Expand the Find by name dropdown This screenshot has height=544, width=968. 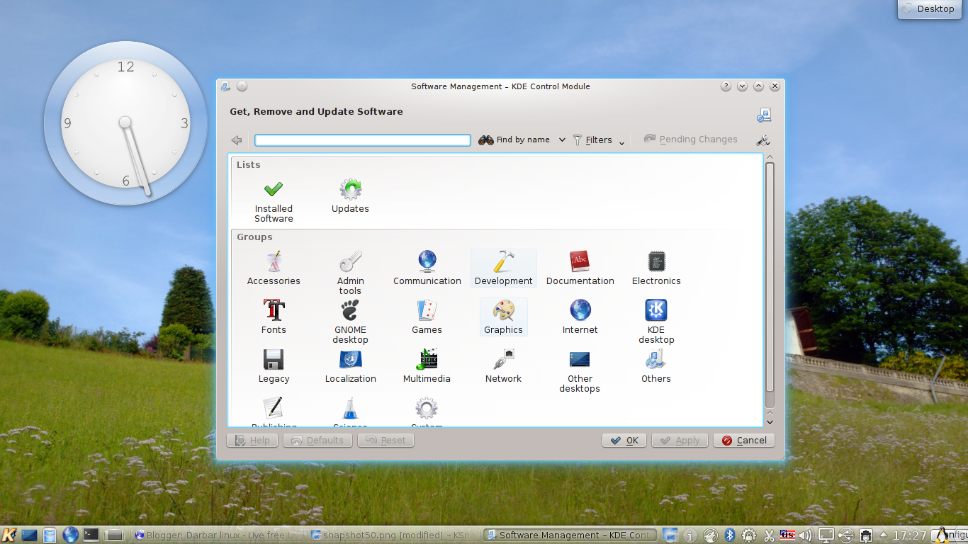coord(562,140)
